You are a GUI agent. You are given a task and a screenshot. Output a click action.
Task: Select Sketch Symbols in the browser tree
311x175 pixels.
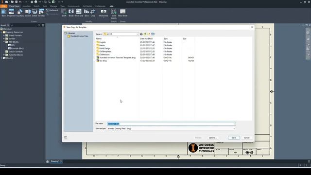(14, 52)
